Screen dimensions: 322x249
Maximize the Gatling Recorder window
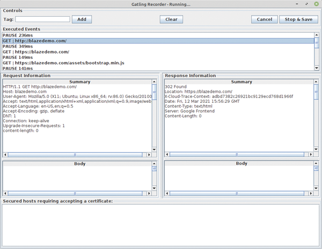click(306, 4)
